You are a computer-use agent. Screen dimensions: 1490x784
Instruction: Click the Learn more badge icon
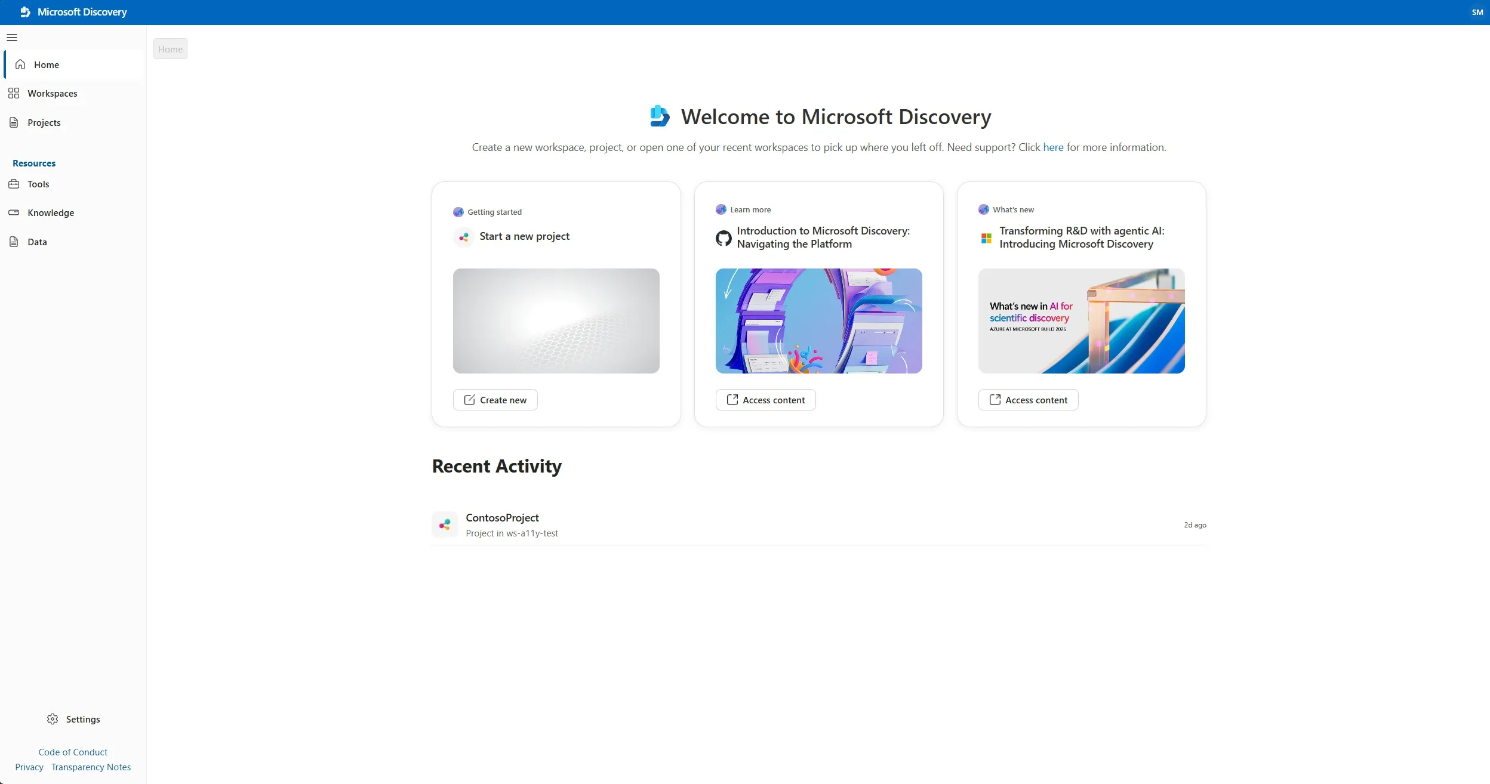coord(721,209)
